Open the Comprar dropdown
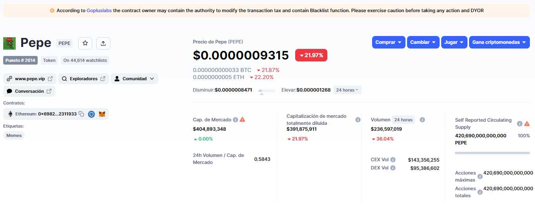 click(x=388, y=42)
